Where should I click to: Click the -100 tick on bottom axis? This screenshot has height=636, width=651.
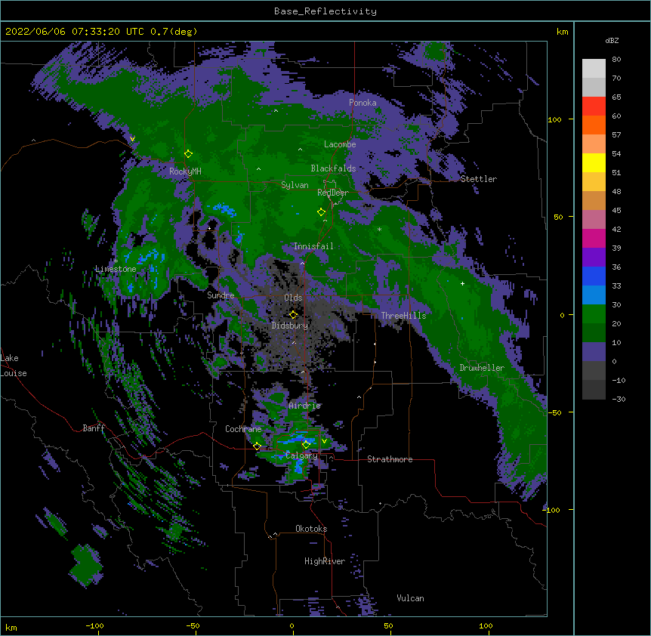coord(94,625)
